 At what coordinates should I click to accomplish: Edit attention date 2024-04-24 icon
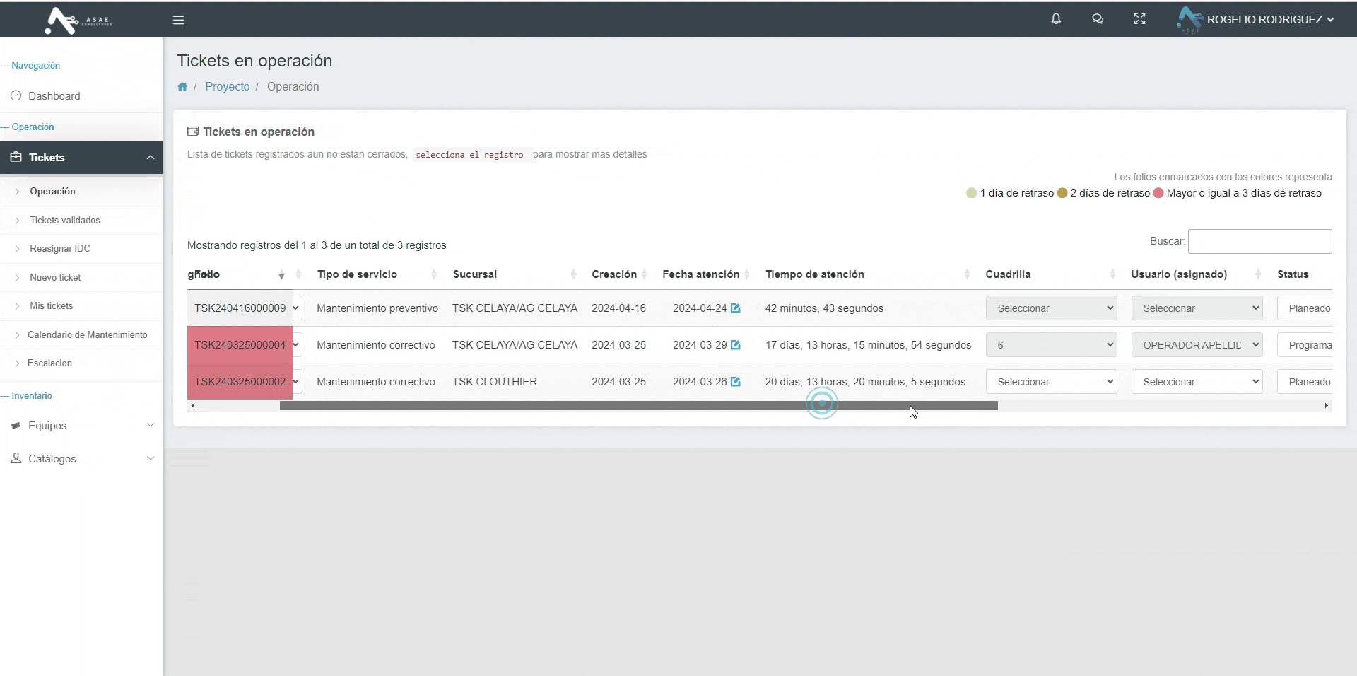click(736, 308)
